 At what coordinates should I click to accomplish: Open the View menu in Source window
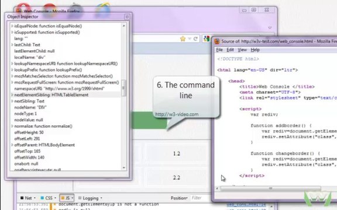(x=242, y=50)
